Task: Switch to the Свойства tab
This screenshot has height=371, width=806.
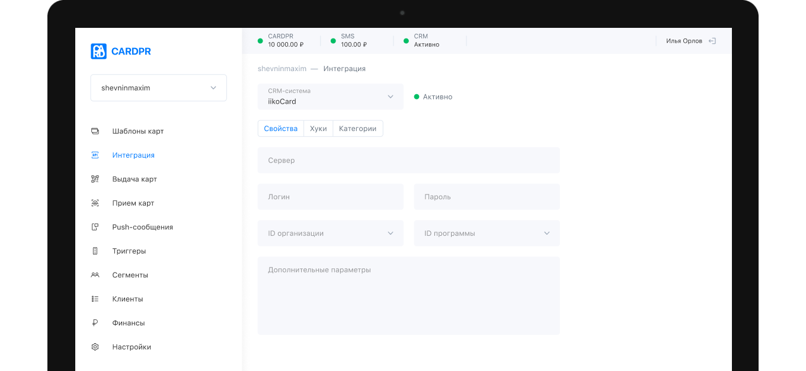Action: pos(281,129)
